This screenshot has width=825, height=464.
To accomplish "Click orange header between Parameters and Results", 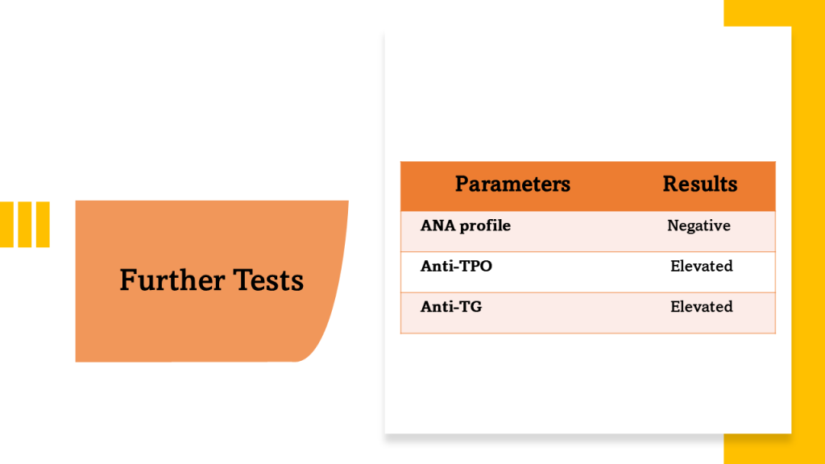I will click(616, 185).
